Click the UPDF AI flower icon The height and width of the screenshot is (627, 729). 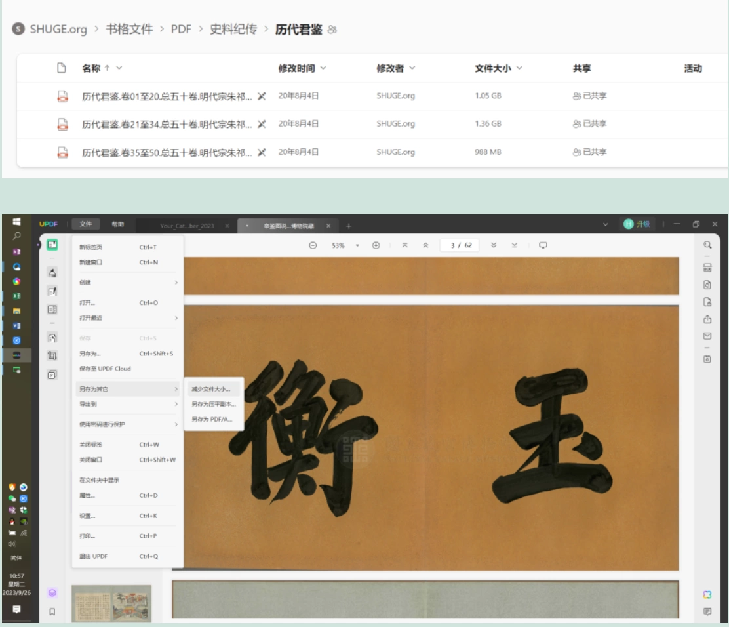[x=707, y=594]
